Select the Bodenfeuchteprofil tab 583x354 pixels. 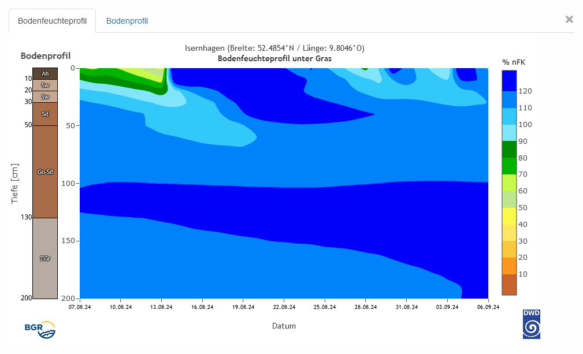click(52, 21)
